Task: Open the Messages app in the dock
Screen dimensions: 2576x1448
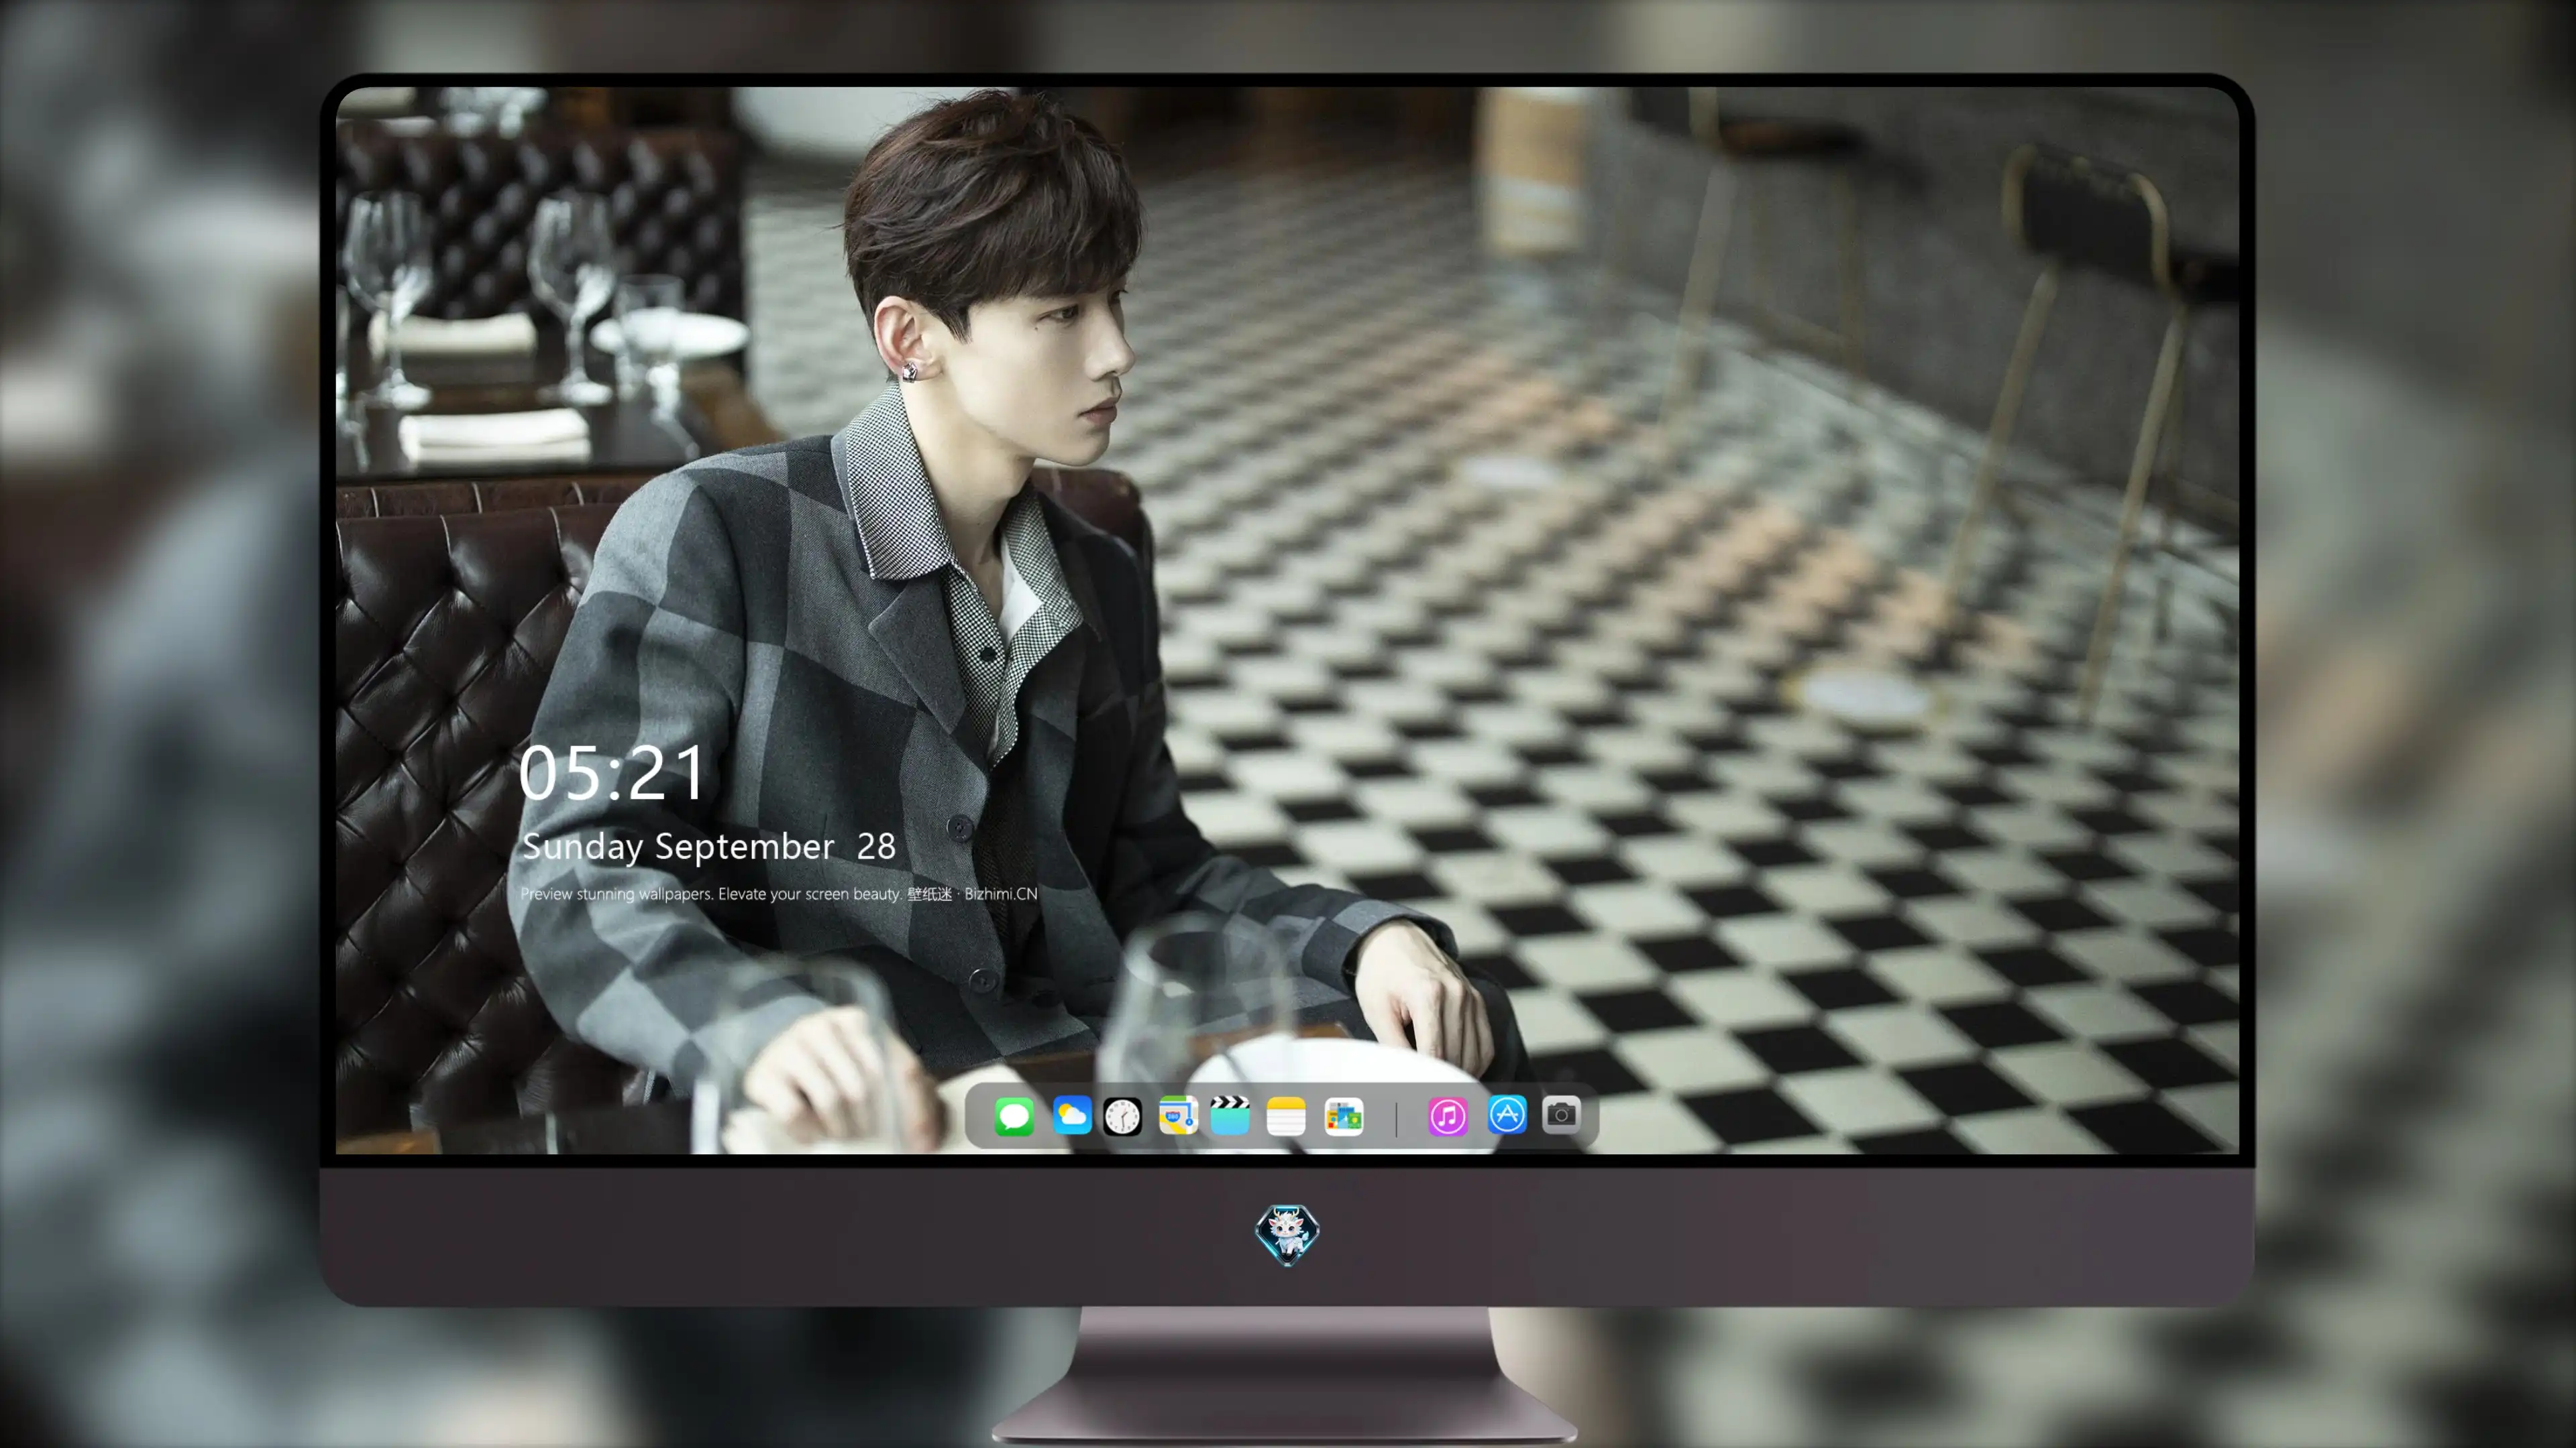Action: (x=1014, y=1115)
